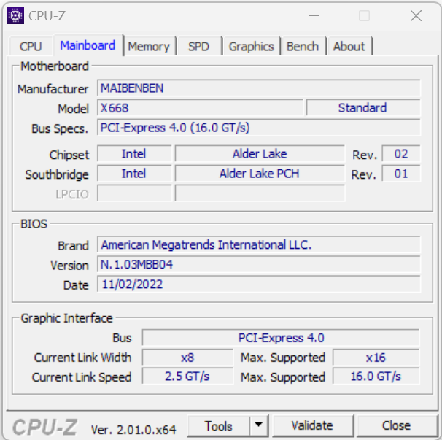Click the empty LPCIO vendor field
This screenshot has width=442, height=440.
pyautogui.click(x=134, y=193)
